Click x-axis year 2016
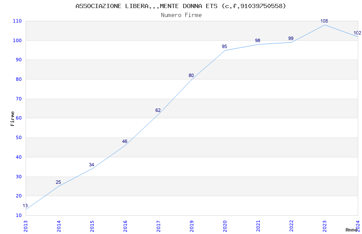 (x=125, y=226)
